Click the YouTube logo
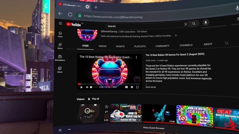Screen dimensions: 239x134 (74, 24)
